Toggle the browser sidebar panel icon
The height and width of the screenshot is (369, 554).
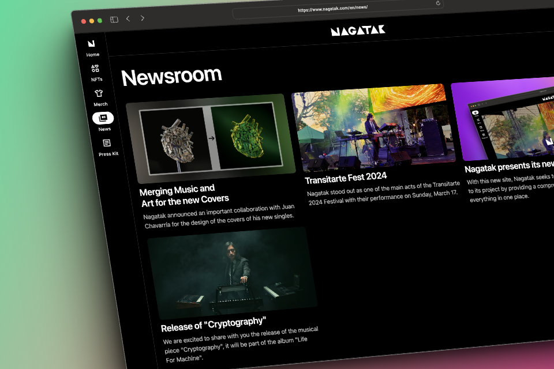tap(114, 20)
